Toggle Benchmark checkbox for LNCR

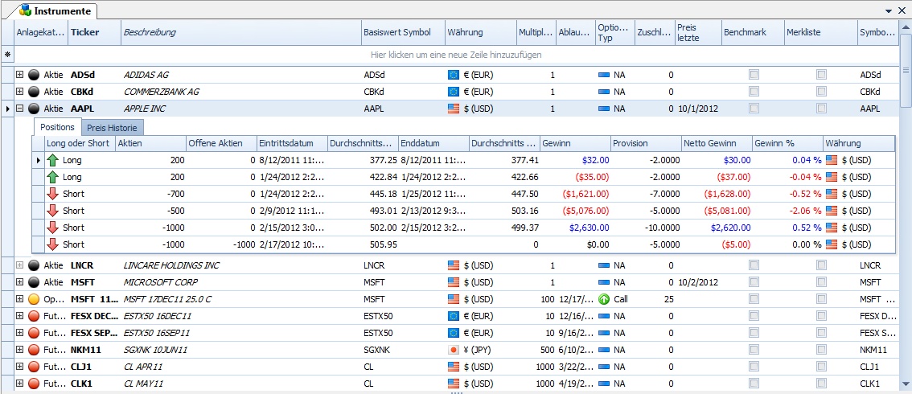coord(754,265)
